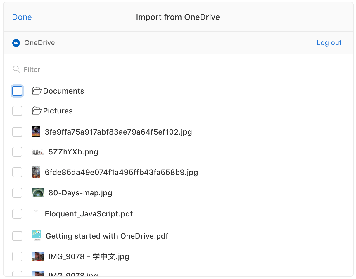Click the thumbnail of 6fde85da49e074f1a495ffb43fa558b9.jpg
This screenshot has height=279, width=356.
36,172
